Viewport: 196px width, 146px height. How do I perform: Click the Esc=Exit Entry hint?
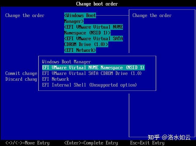(x=147, y=143)
